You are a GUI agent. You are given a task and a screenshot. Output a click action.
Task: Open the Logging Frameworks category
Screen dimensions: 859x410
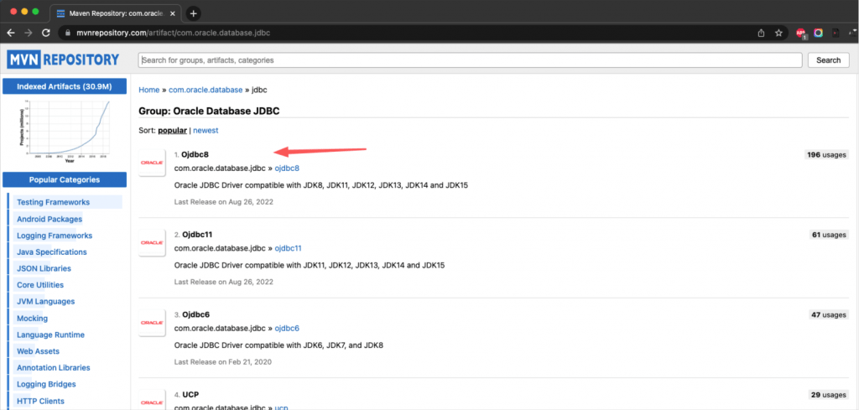tap(55, 236)
